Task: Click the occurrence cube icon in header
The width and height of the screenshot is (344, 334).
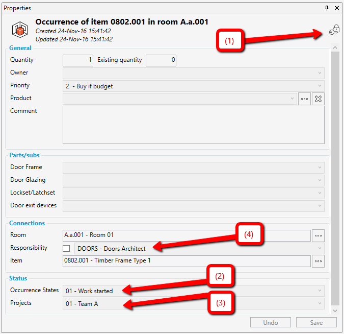Action: coord(20,30)
